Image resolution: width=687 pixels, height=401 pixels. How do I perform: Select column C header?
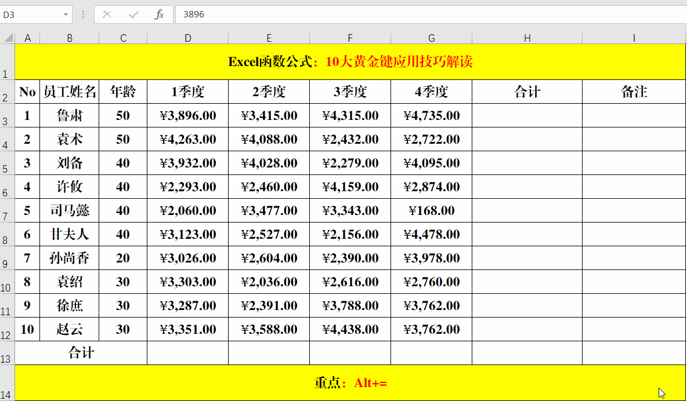click(123, 38)
